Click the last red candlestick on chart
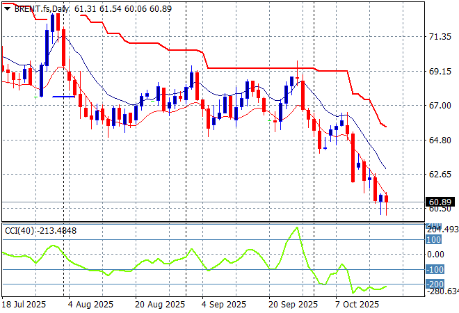Viewport: 459px width, 313px height. (x=387, y=199)
